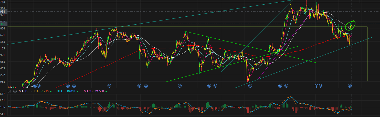Click the leftmost three-dot event marker
The height and width of the screenshot is (117, 380).
pos(110,86)
